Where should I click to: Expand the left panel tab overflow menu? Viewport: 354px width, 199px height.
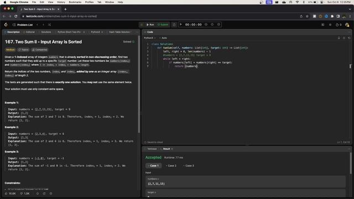pos(137,32)
